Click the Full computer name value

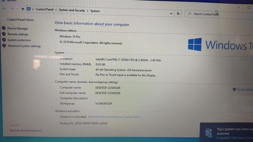(x=108, y=93)
